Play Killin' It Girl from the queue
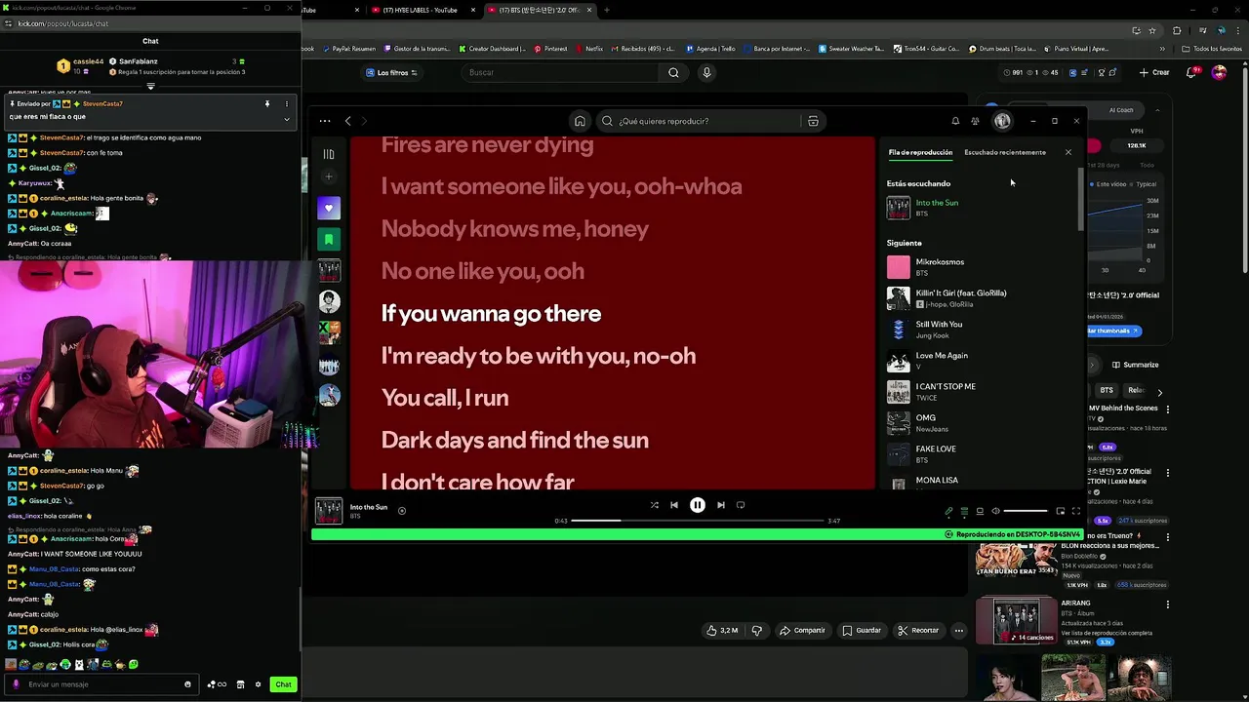Screen dimensions: 1249x702 click(x=981, y=298)
